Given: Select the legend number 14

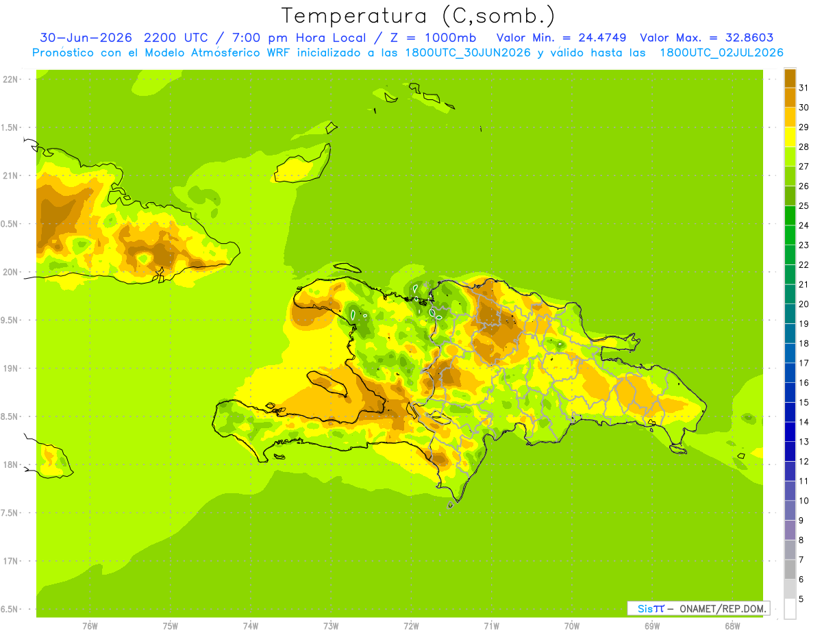Looking at the screenshot, I should click(804, 422).
